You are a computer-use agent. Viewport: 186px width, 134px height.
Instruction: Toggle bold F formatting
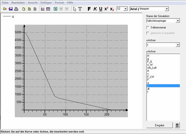(x=89, y=9)
